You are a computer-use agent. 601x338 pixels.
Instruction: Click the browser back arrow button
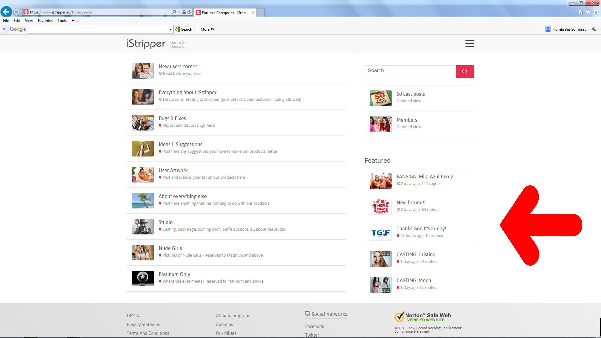click(x=6, y=12)
